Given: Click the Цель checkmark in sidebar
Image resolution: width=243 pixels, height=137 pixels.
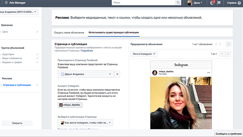Looking at the screenshot, I should click(37, 32).
